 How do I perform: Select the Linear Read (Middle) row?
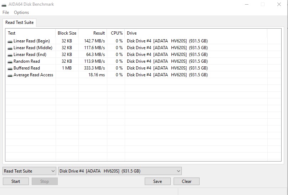pyautogui.click(x=143, y=47)
